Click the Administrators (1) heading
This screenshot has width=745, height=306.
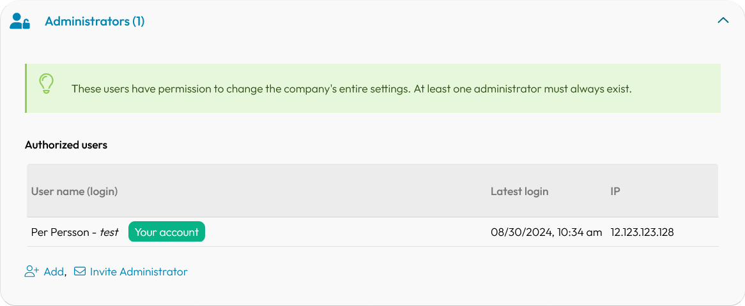pos(95,21)
